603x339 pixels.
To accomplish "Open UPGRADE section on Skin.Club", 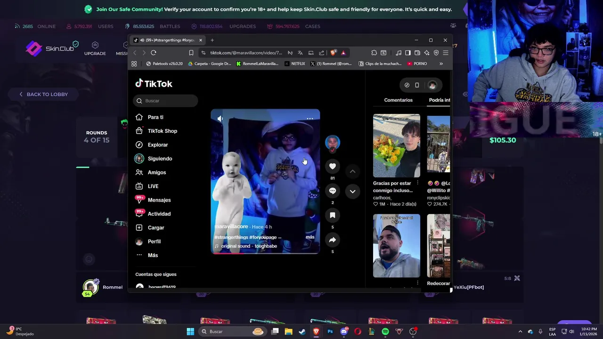I will coord(95,48).
